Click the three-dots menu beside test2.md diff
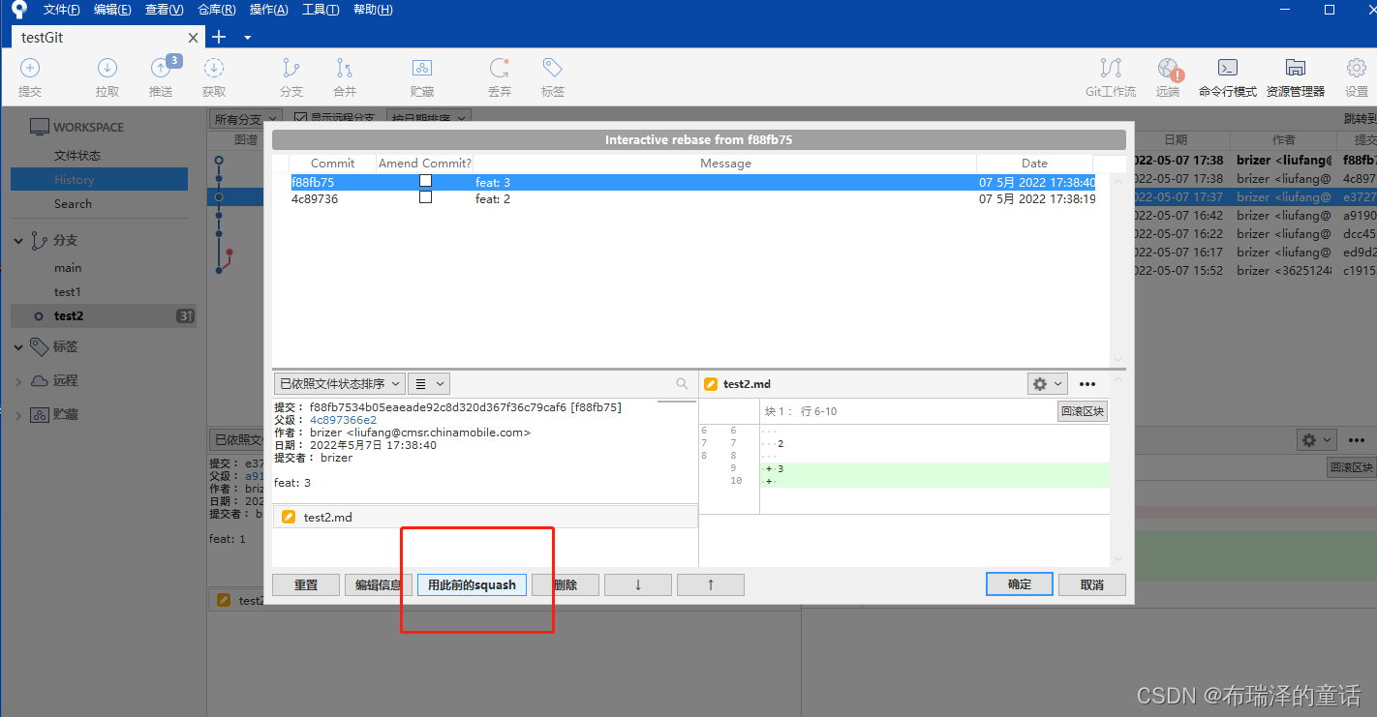1377x717 pixels. [x=1087, y=384]
